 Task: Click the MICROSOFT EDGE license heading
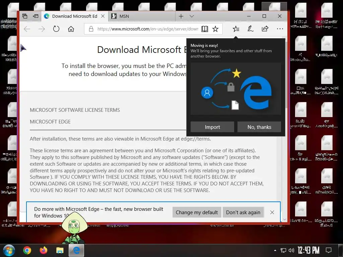coord(50,122)
